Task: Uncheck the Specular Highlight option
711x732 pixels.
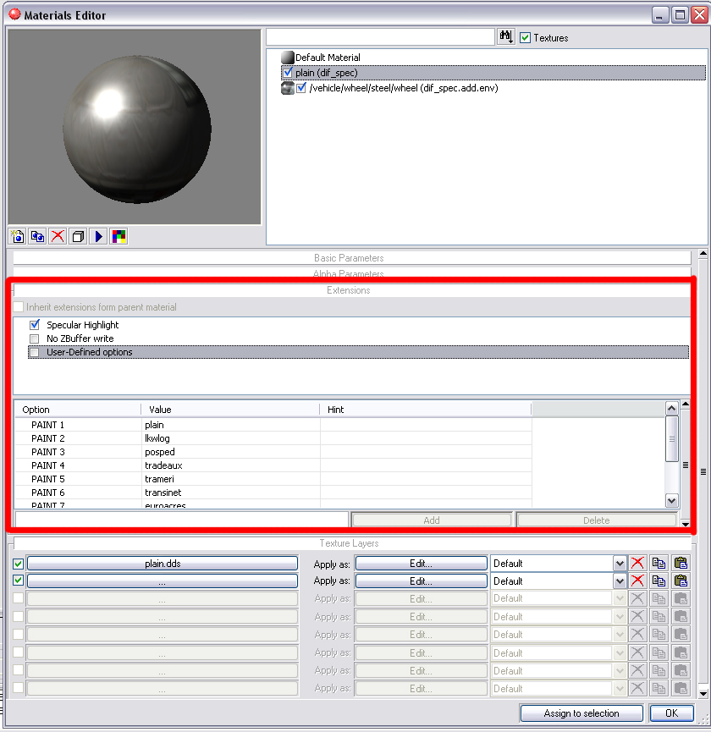Action: click(35, 325)
